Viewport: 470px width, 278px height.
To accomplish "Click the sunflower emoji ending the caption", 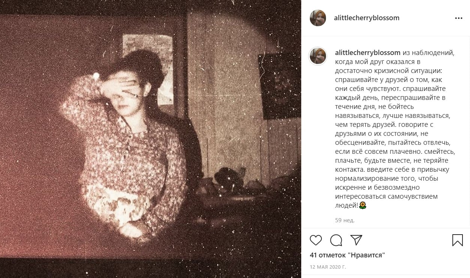I will pyautogui.click(x=363, y=205).
